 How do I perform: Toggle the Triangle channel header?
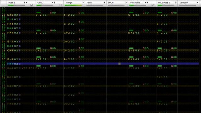pos(69,3)
